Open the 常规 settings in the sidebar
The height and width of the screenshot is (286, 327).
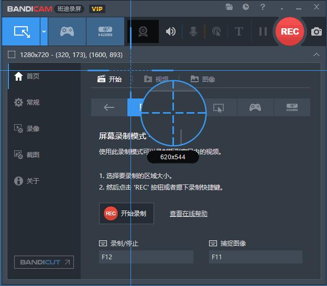(x=32, y=102)
